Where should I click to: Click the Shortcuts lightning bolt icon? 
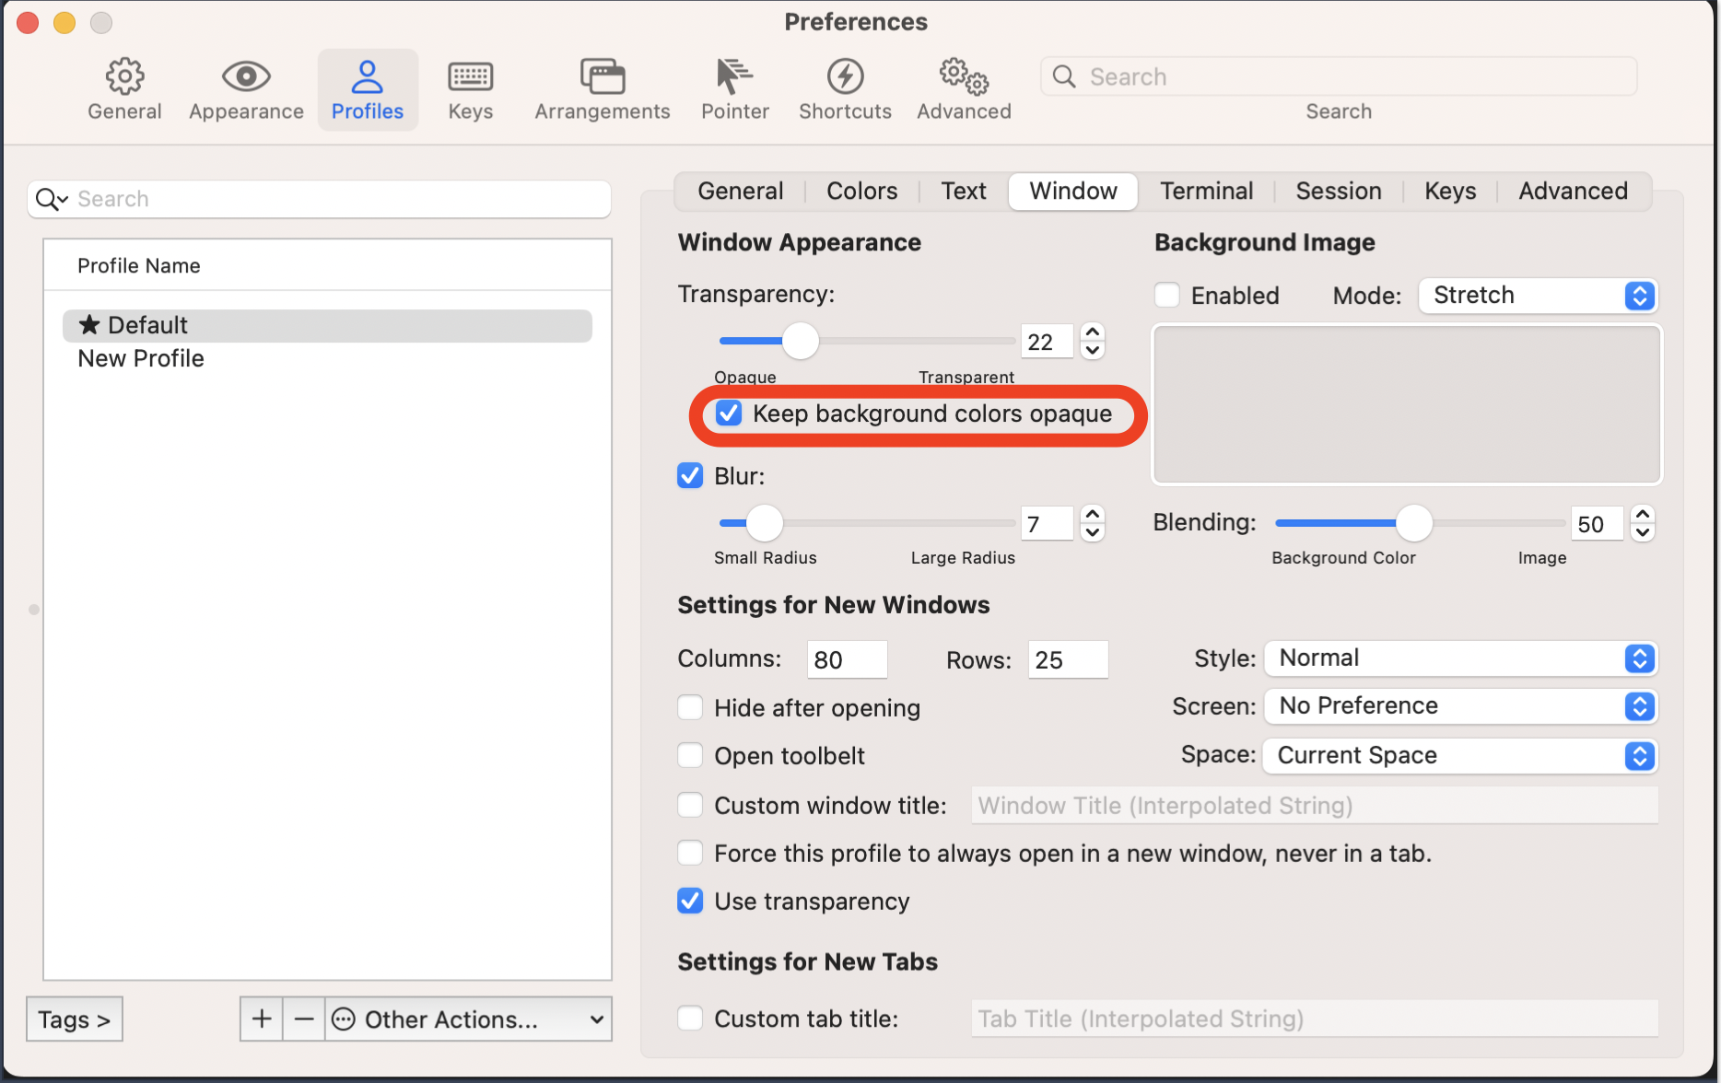coord(844,87)
